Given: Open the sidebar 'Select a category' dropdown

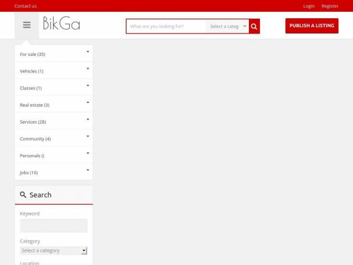Looking at the screenshot, I should [54, 251].
